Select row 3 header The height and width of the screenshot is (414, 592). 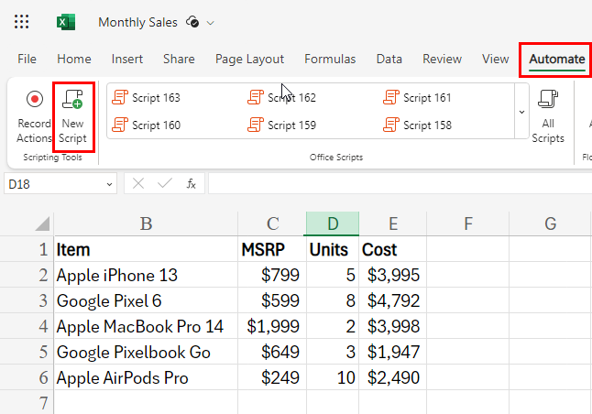tap(27, 300)
